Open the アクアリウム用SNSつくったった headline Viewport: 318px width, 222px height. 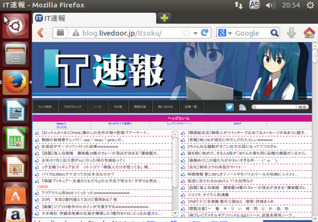[86, 193]
